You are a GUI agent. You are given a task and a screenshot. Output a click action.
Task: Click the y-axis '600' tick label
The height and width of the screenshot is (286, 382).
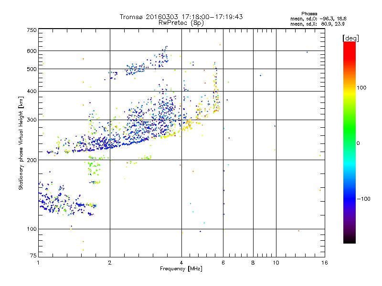[x=32, y=51]
